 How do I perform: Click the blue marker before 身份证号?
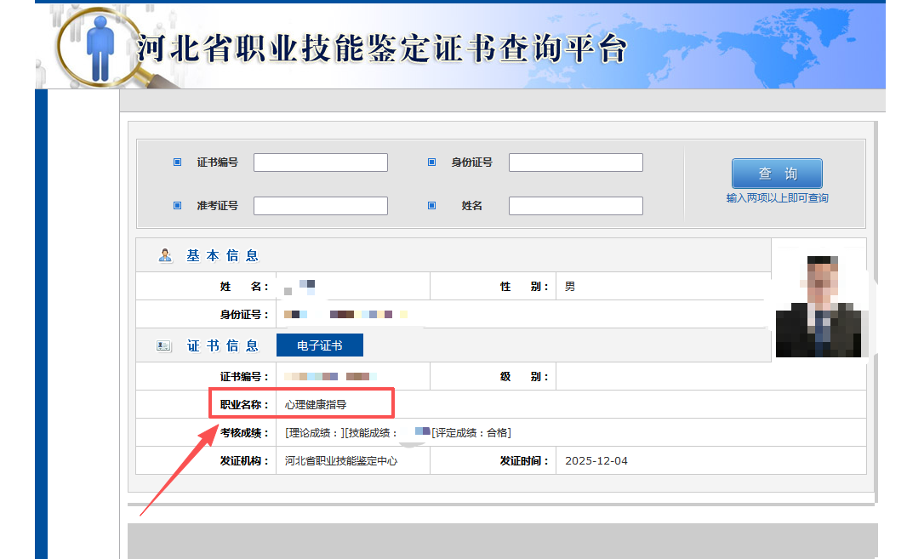click(x=432, y=162)
